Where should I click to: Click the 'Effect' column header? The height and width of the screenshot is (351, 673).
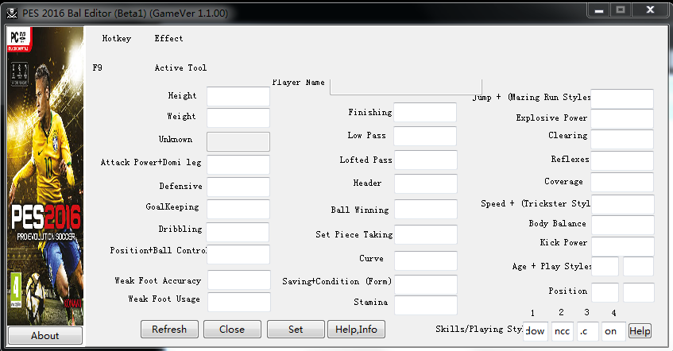coord(168,39)
